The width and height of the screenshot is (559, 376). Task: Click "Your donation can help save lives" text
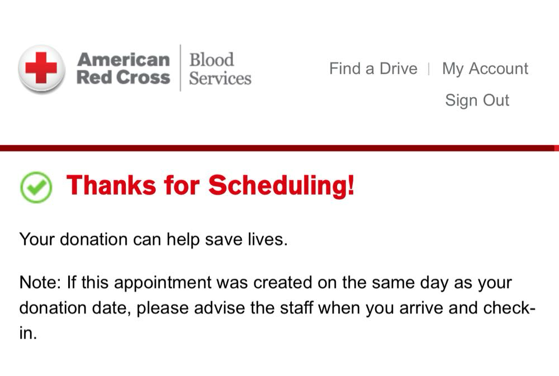click(153, 240)
